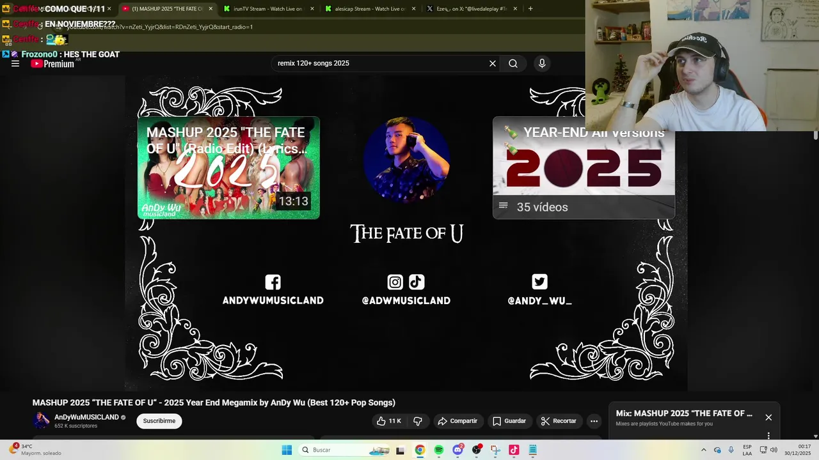Viewport: 819px width, 460px height.
Task: Close the MASHUP 2025 YouTube tab
Action: point(211,9)
